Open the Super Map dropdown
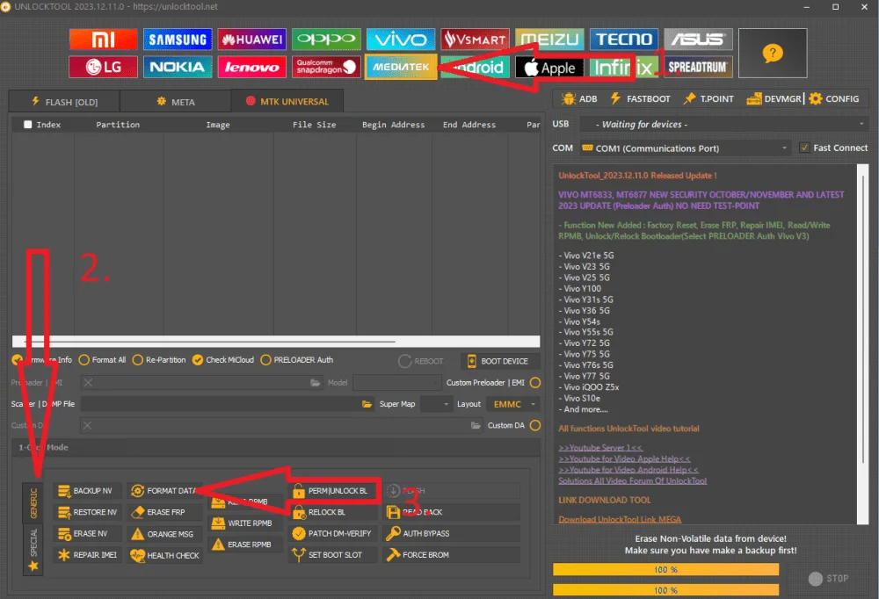Image resolution: width=879 pixels, height=599 pixels. pos(436,404)
